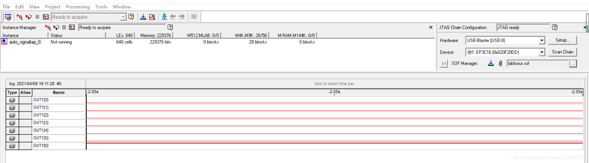Viewport: 589px width, 163px height.
Task: Click the Instance column header
Action: (24, 35)
